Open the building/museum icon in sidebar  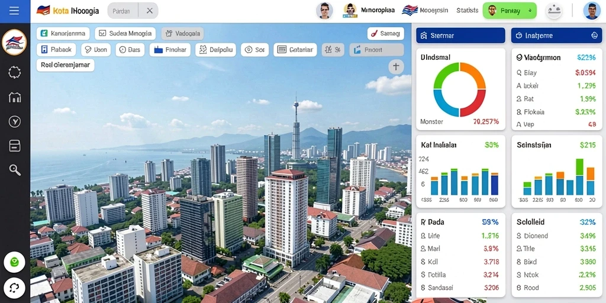[x=15, y=98]
